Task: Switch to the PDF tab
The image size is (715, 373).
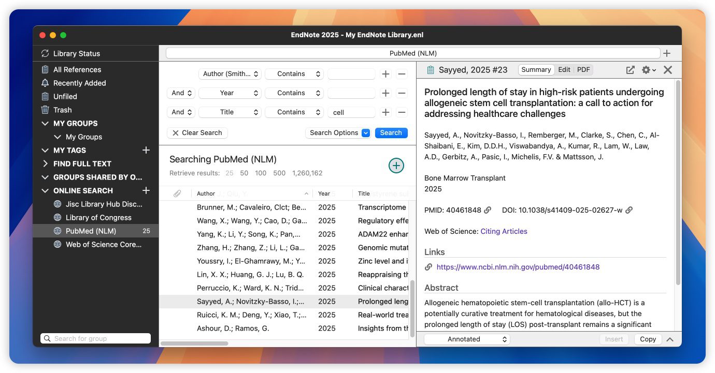Action: pos(583,70)
